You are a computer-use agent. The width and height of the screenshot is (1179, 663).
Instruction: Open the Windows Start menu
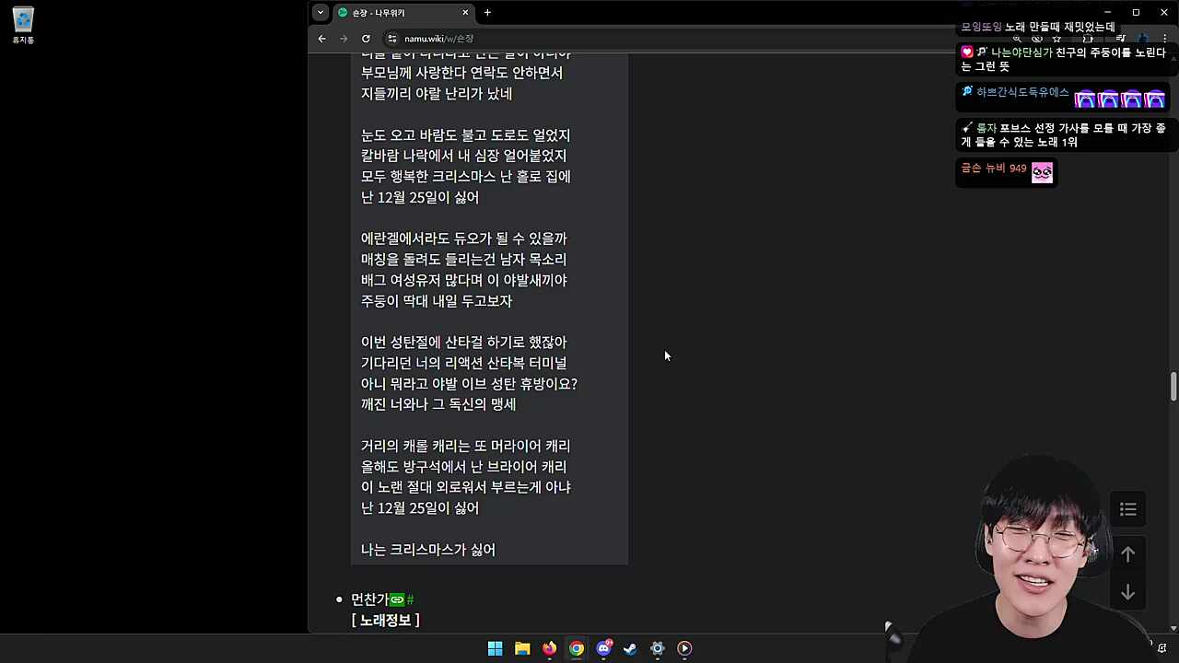point(495,648)
